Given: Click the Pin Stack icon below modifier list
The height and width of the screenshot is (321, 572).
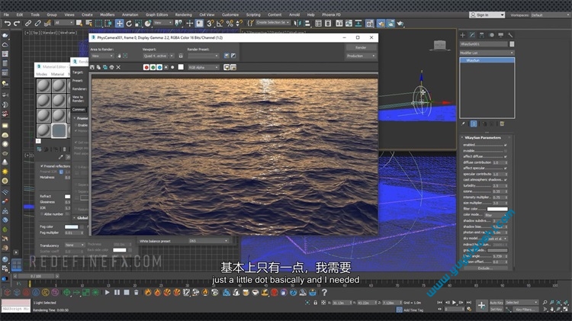Looking at the screenshot, I should click(x=463, y=124).
